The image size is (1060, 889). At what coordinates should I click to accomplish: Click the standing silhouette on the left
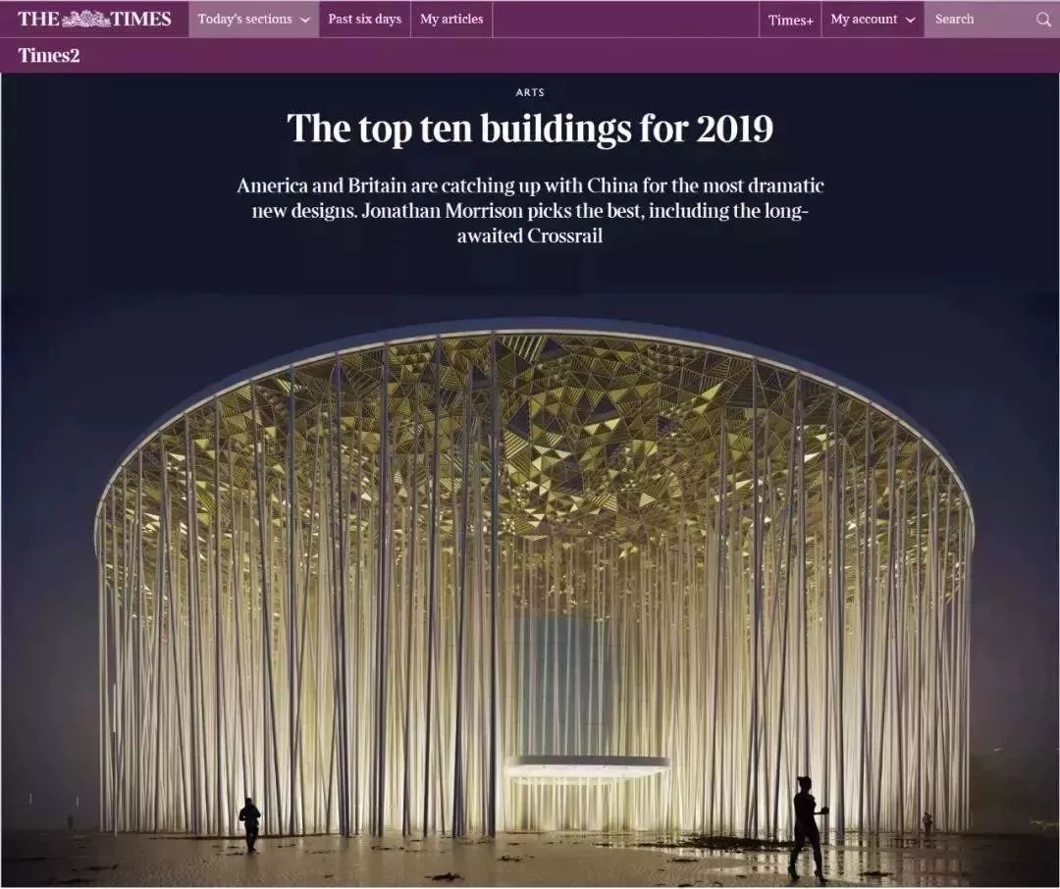tap(250, 822)
